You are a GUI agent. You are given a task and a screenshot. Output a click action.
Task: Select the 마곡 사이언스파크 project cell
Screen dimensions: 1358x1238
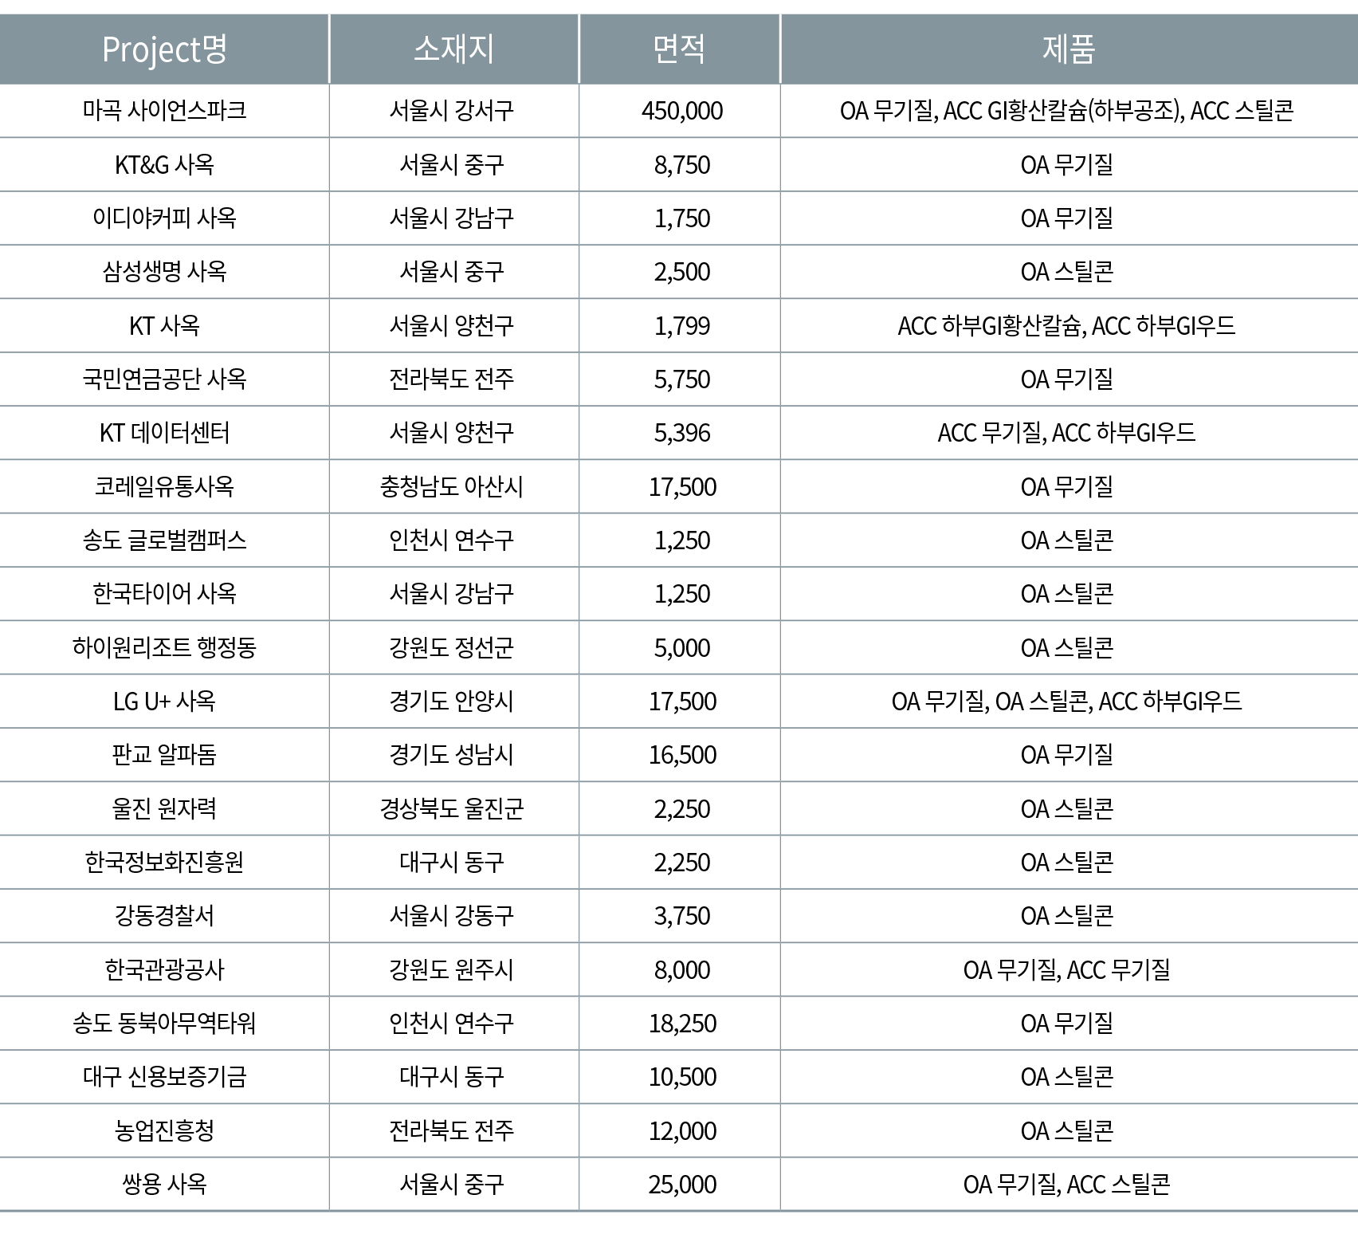pyautogui.click(x=164, y=110)
